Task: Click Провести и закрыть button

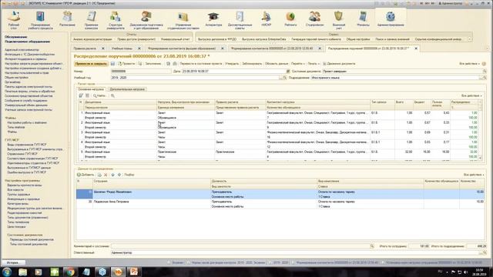Action: pyautogui.click(x=91, y=64)
